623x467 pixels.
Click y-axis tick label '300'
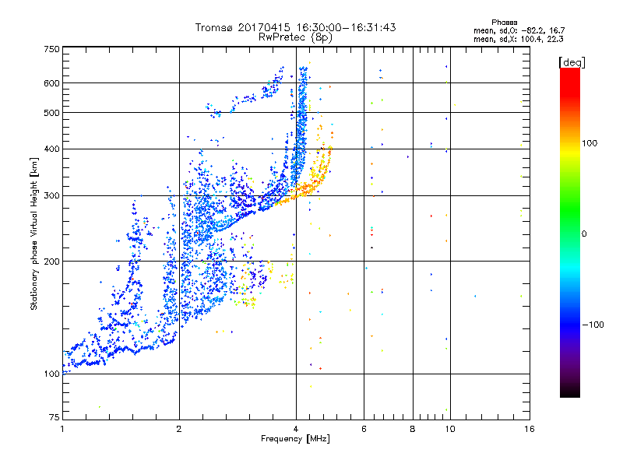pyautogui.click(x=51, y=196)
